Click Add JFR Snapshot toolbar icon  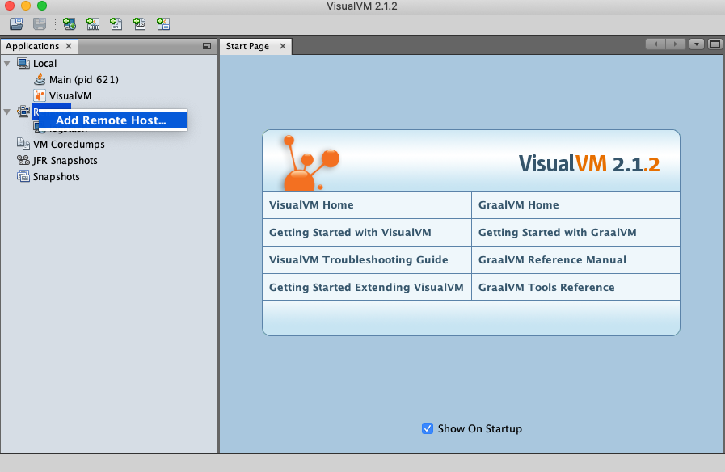pos(139,23)
